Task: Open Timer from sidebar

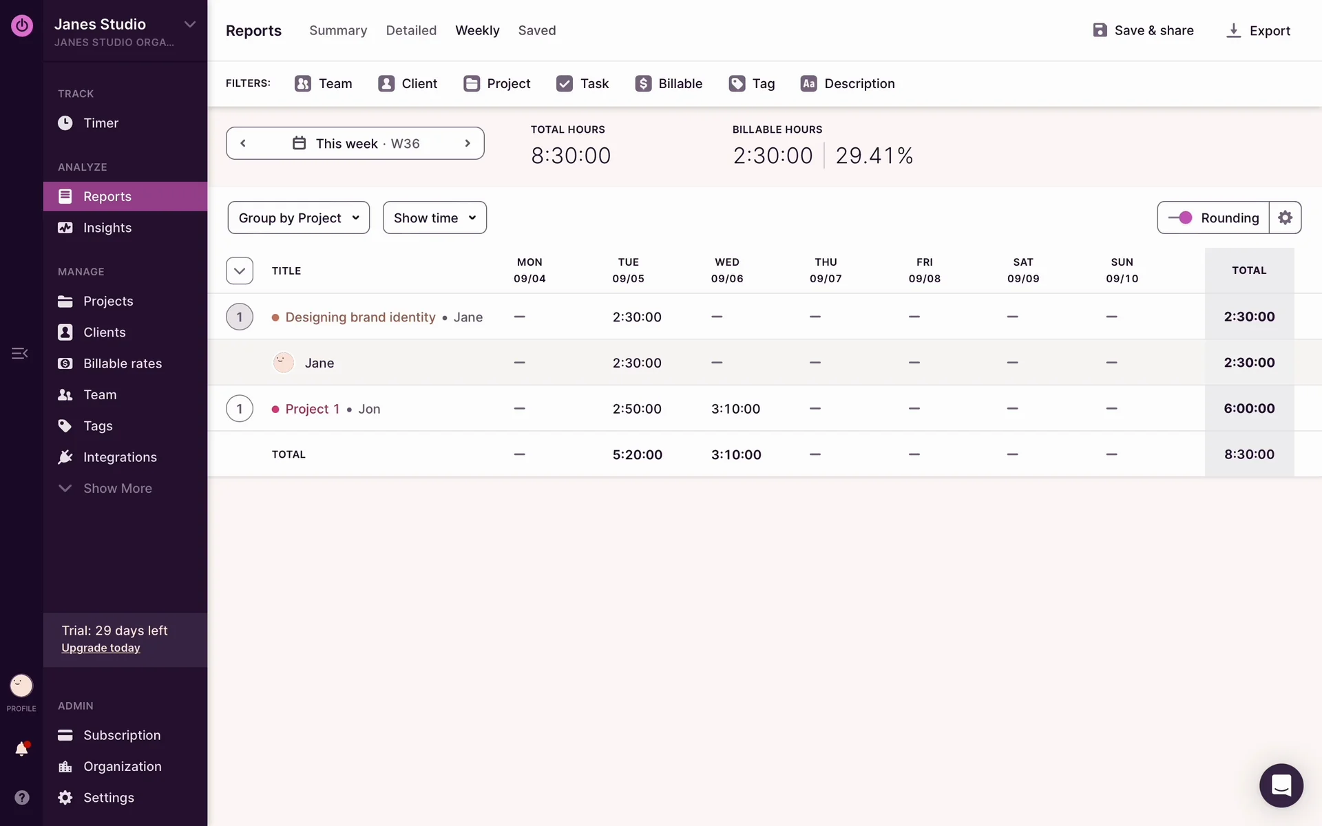Action: pos(101,123)
